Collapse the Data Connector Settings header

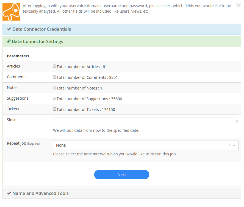[122, 41]
